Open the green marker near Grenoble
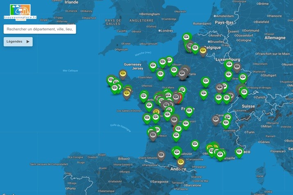The height and width of the screenshot is (195, 293). (226, 123)
